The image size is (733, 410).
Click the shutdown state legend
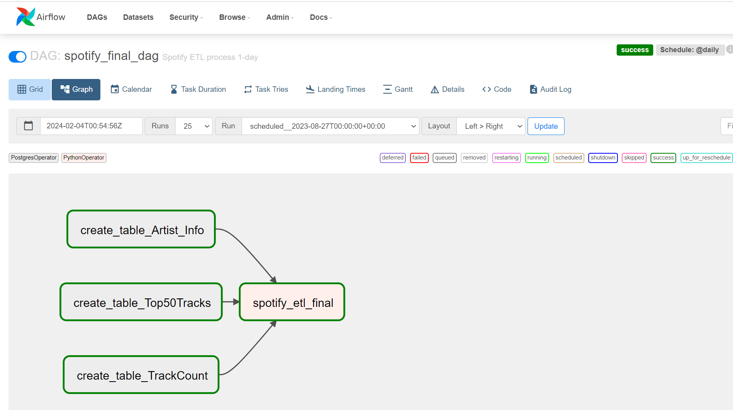pyautogui.click(x=603, y=158)
